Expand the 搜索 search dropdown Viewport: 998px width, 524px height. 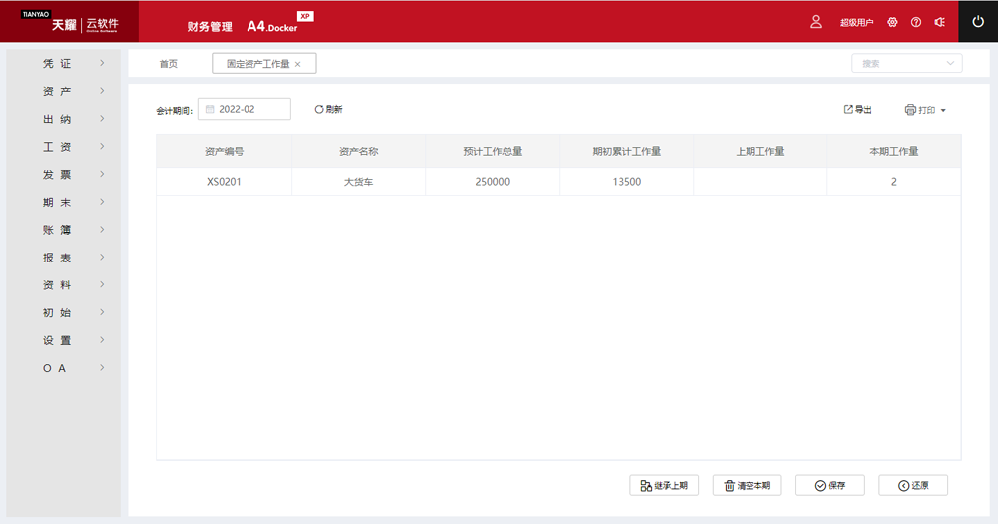tap(949, 63)
